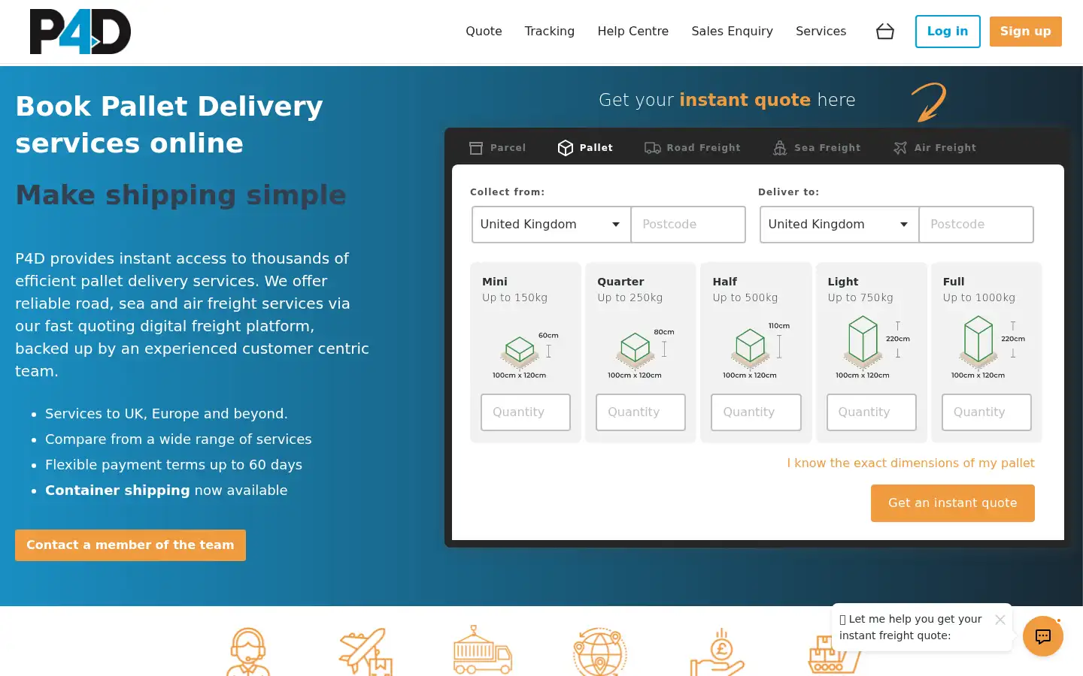Click the Half pallet Quantity field
This screenshot has width=1083, height=676.
756,412
